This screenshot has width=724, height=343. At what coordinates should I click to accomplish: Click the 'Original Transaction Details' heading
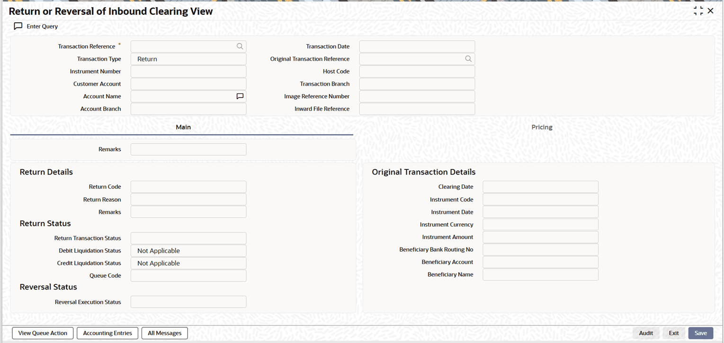click(x=424, y=172)
